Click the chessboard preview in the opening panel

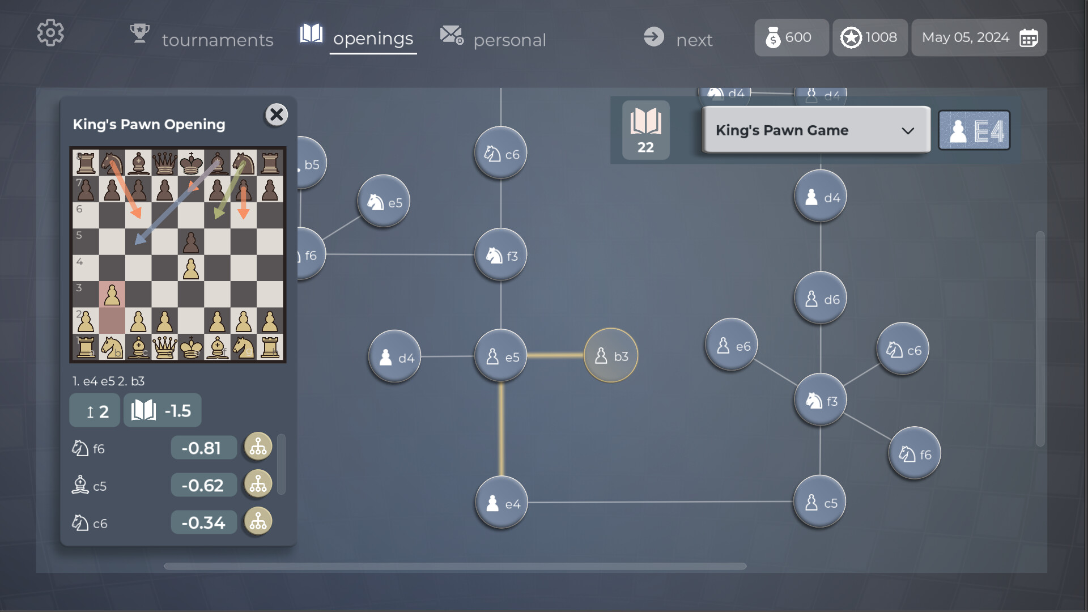(x=177, y=255)
